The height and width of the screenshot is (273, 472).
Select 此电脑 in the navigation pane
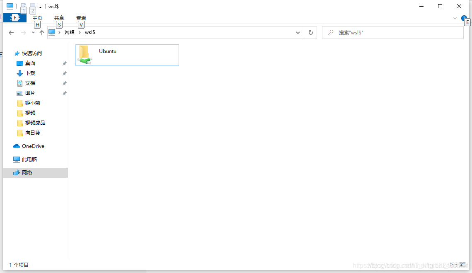[x=29, y=159]
